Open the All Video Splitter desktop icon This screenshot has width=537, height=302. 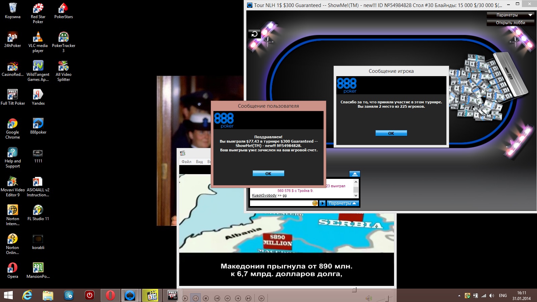pos(63,71)
